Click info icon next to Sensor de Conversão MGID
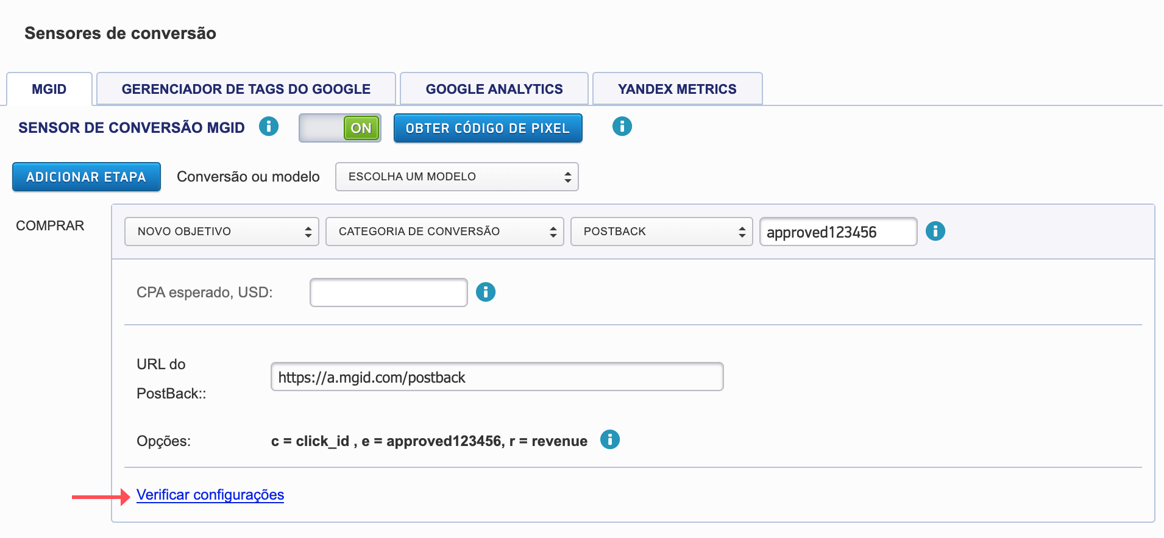The height and width of the screenshot is (538, 1164). click(269, 127)
